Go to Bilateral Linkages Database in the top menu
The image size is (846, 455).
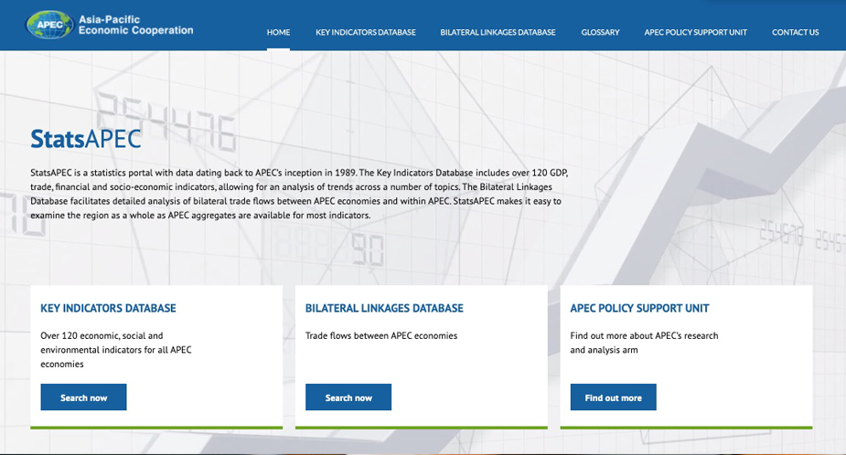498,32
